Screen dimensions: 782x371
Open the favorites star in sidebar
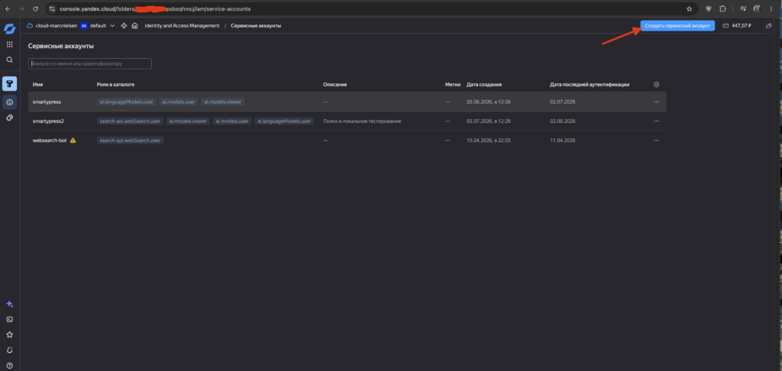tap(9, 334)
